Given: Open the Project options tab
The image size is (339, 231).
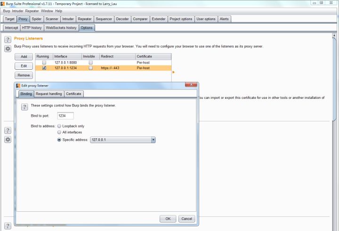Looking at the screenshot, I should pyautogui.click(x=181, y=19).
